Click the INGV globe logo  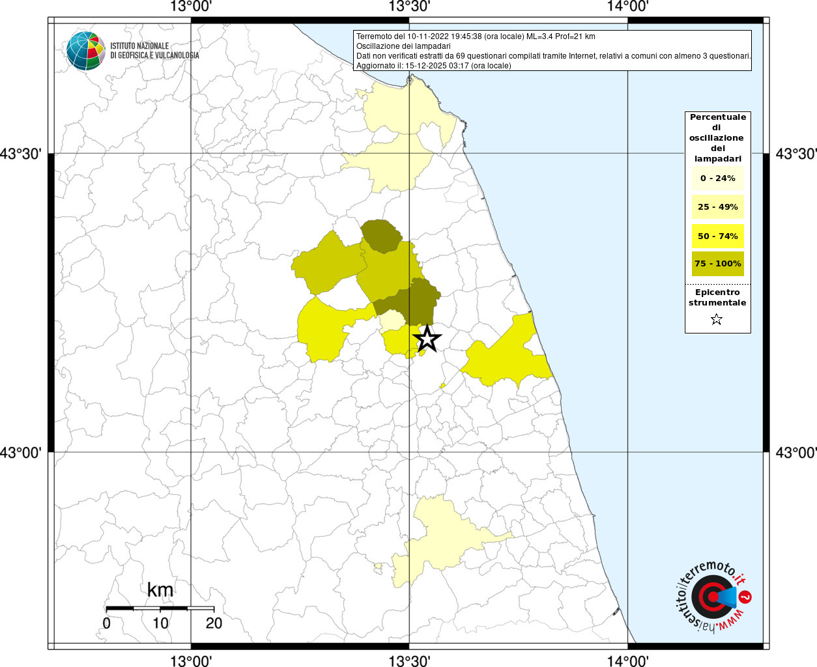click(85, 51)
